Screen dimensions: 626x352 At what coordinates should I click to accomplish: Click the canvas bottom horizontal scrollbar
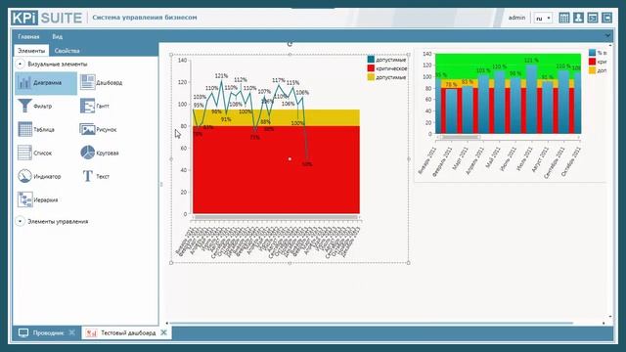click(x=371, y=323)
